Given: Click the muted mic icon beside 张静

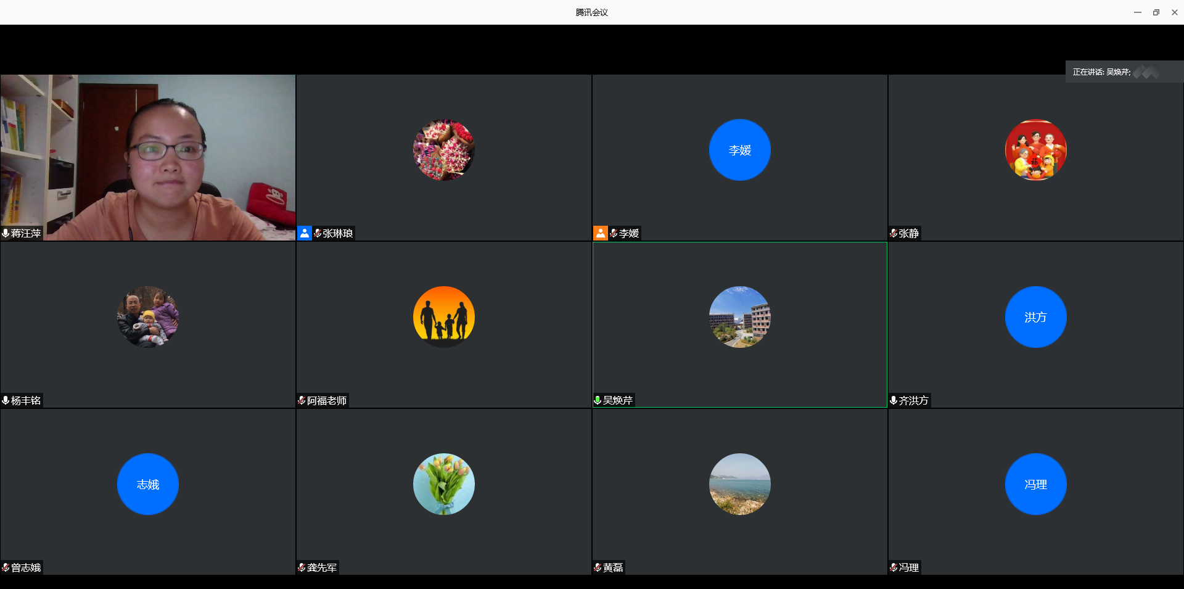Looking at the screenshot, I should pyautogui.click(x=894, y=233).
